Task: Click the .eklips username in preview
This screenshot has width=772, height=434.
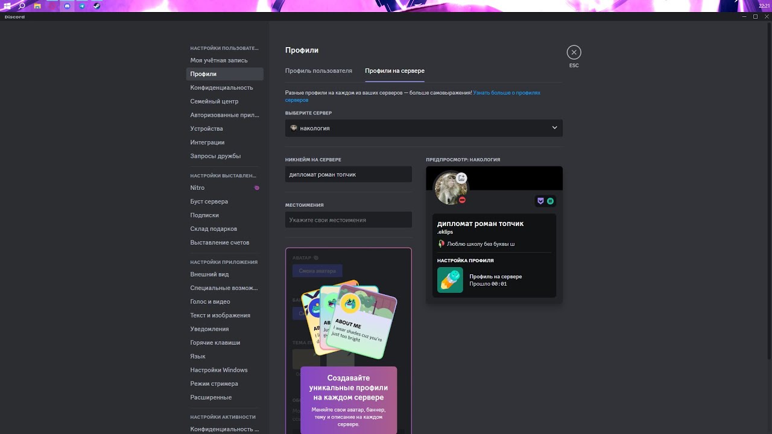Action: pos(445,232)
